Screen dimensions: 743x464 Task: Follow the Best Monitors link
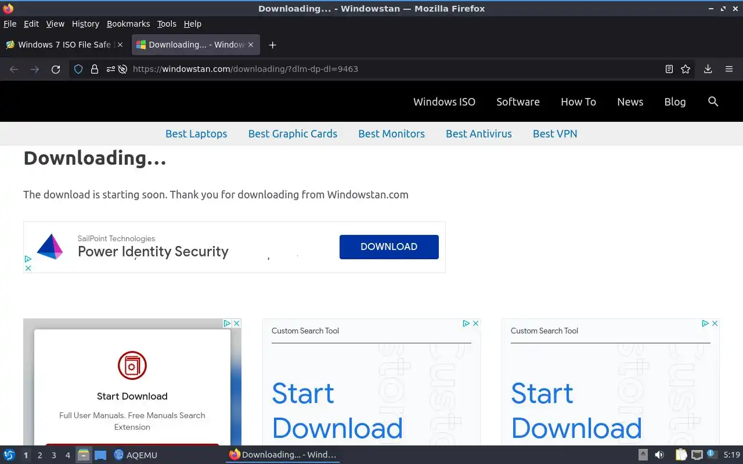[x=391, y=133]
